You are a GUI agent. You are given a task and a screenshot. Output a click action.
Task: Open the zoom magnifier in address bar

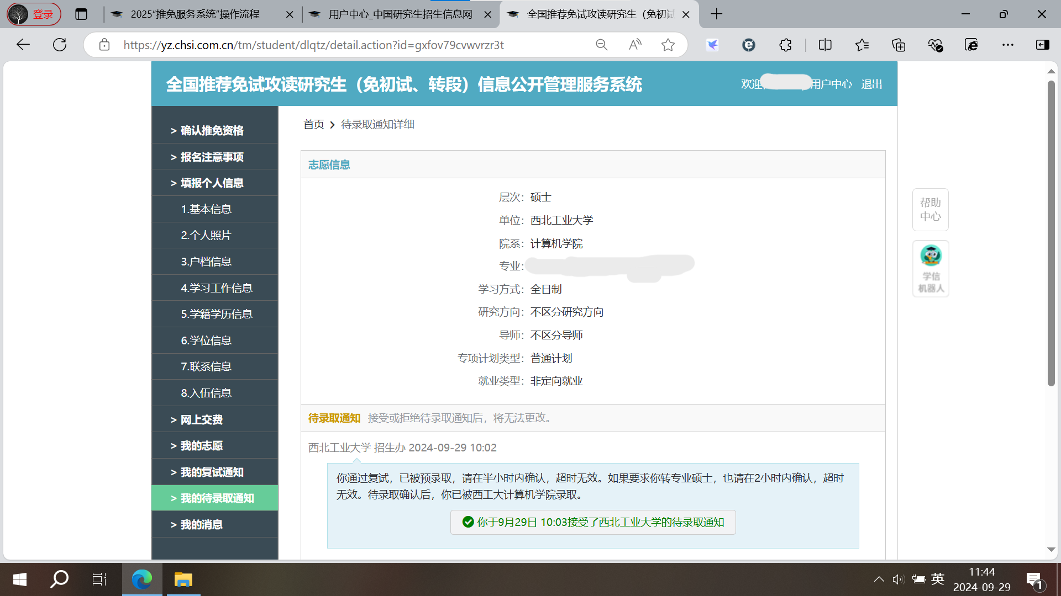(x=602, y=45)
